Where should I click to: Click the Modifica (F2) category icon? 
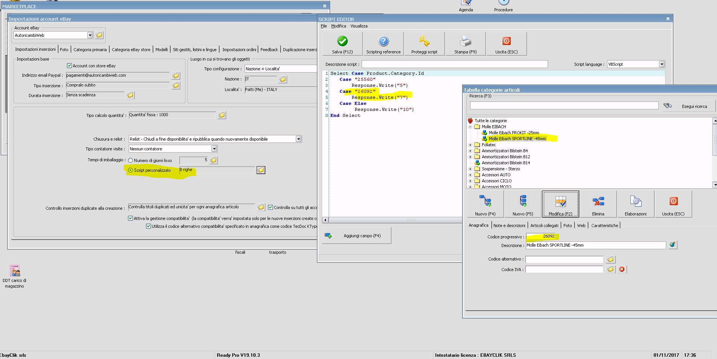pos(560,202)
